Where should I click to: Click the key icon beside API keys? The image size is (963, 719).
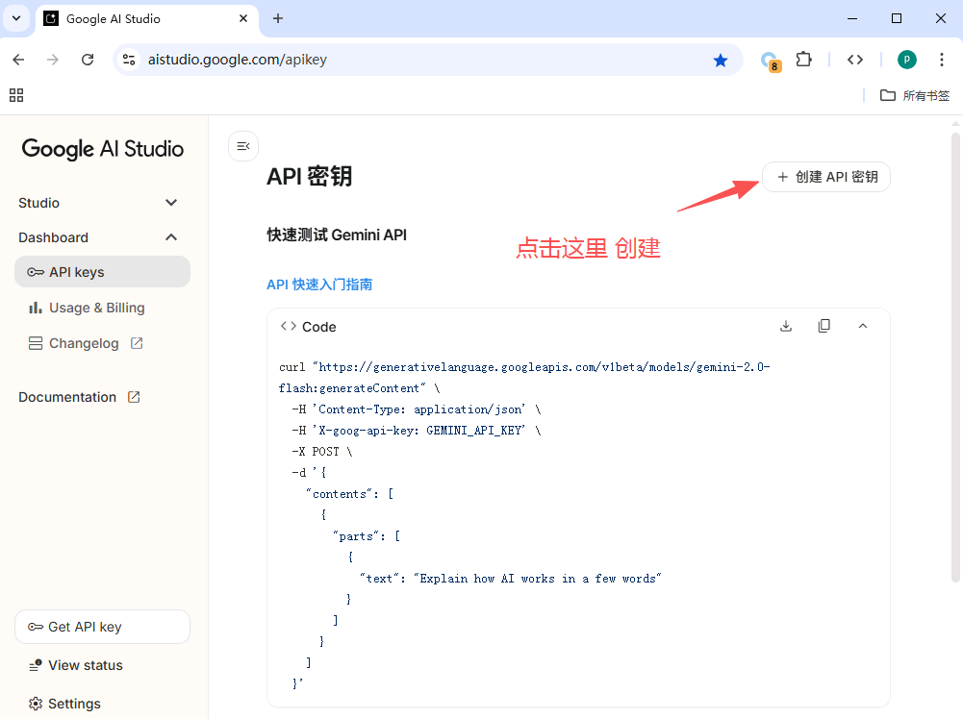tap(36, 272)
